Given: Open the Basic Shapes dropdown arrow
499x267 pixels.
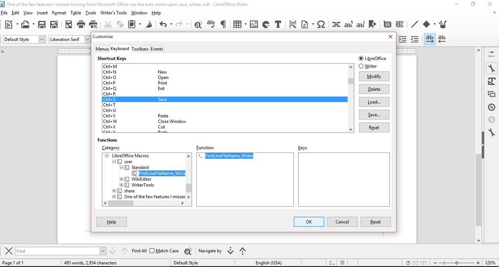Looking at the screenshot, I should pyautogui.click(x=435, y=24).
